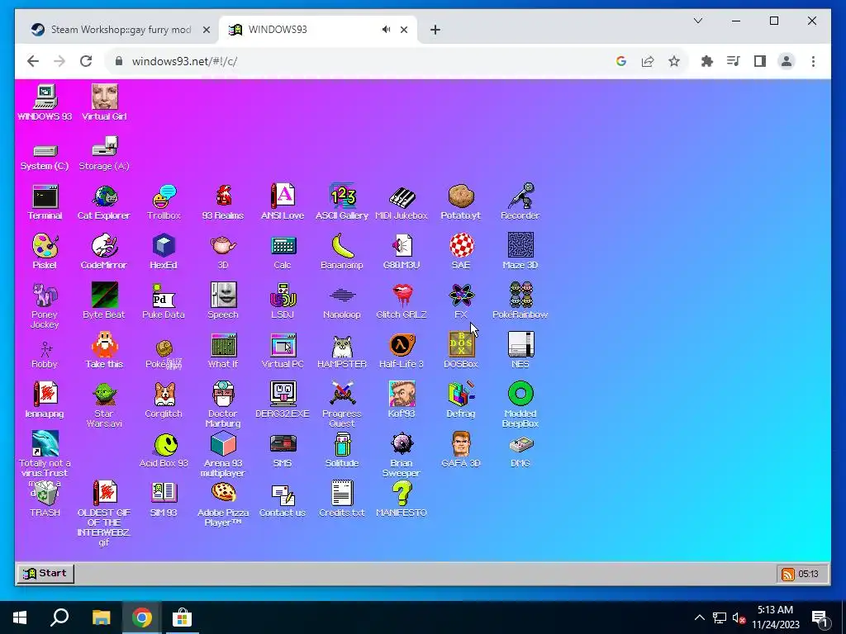Launch Piskel paint palette icon
This screenshot has height=634, width=846.
point(45,246)
